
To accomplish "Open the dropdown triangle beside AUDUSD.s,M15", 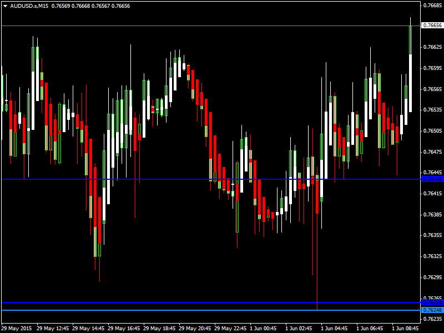I will (x=5, y=6).
